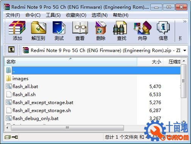The width and height of the screenshot is (191, 144).
Task: Click the vertical scrollbar up arrow
Action: (x=184, y=61)
